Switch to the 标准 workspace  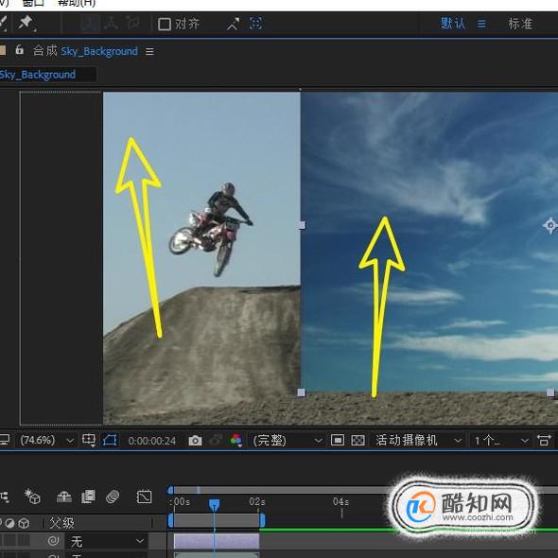point(520,24)
